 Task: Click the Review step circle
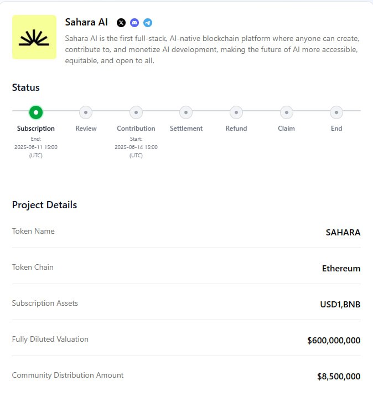coord(86,112)
